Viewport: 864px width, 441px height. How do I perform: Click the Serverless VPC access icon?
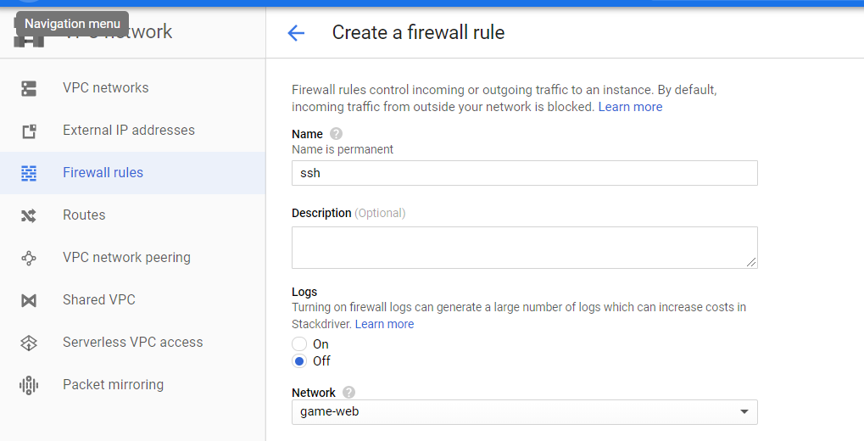pyautogui.click(x=29, y=343)
